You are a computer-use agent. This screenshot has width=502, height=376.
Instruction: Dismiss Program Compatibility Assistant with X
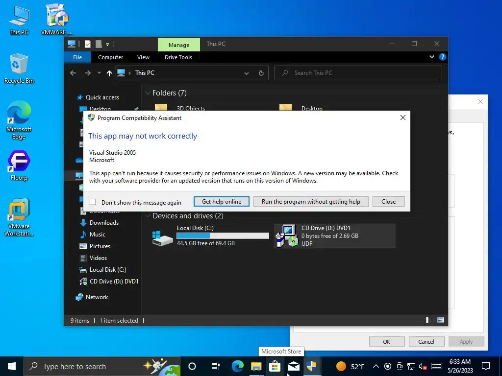(x=403, y=117)
